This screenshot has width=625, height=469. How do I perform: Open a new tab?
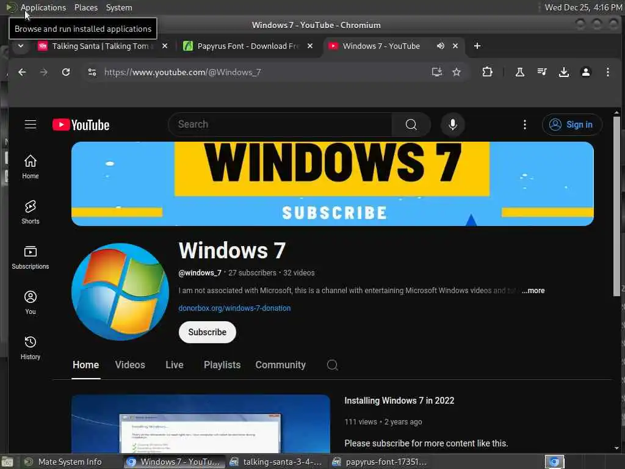[477, 46]
